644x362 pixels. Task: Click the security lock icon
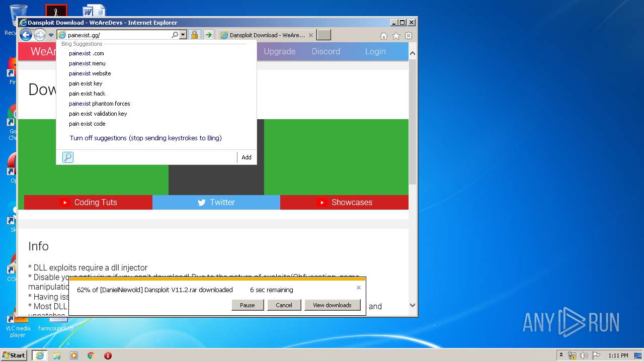(194, 35)
